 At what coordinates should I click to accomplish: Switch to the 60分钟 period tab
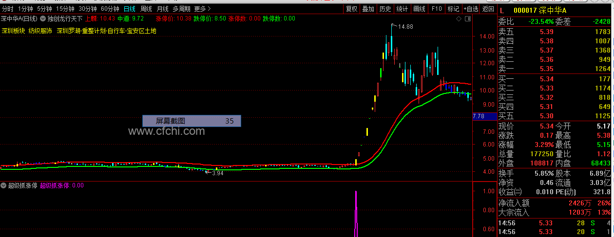(110, 9)
